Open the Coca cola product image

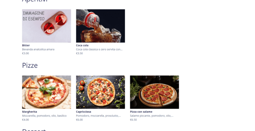(100, 26)
